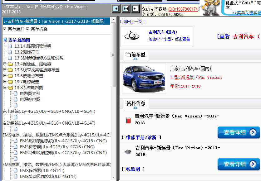261x181 pixels.
Task: Click 菜单展开 to expand all menus
Action: [x=16, y=29]
